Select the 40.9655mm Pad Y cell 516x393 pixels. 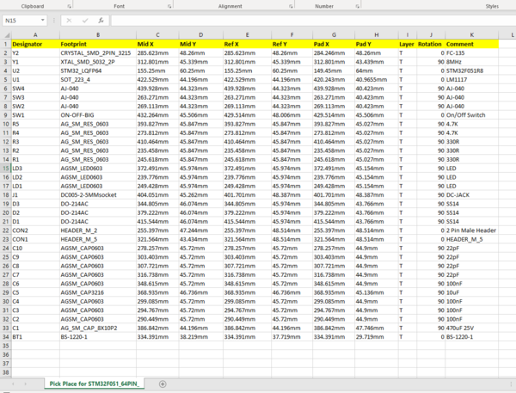[377, 80]
